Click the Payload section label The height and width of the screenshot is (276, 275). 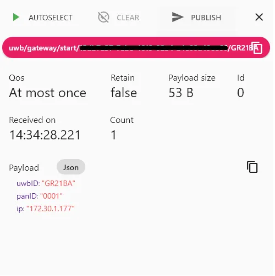(x=24, y=168)
